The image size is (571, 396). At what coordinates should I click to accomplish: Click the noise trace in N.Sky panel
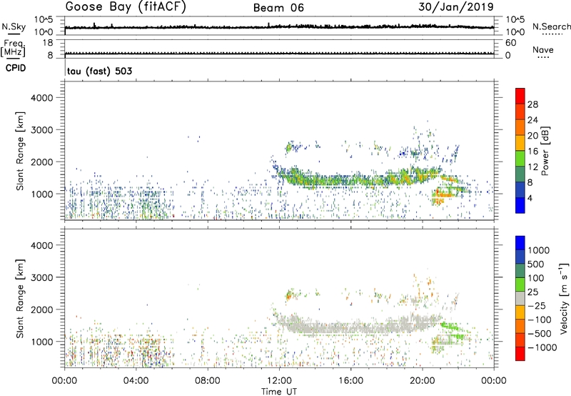click(279, 26)
